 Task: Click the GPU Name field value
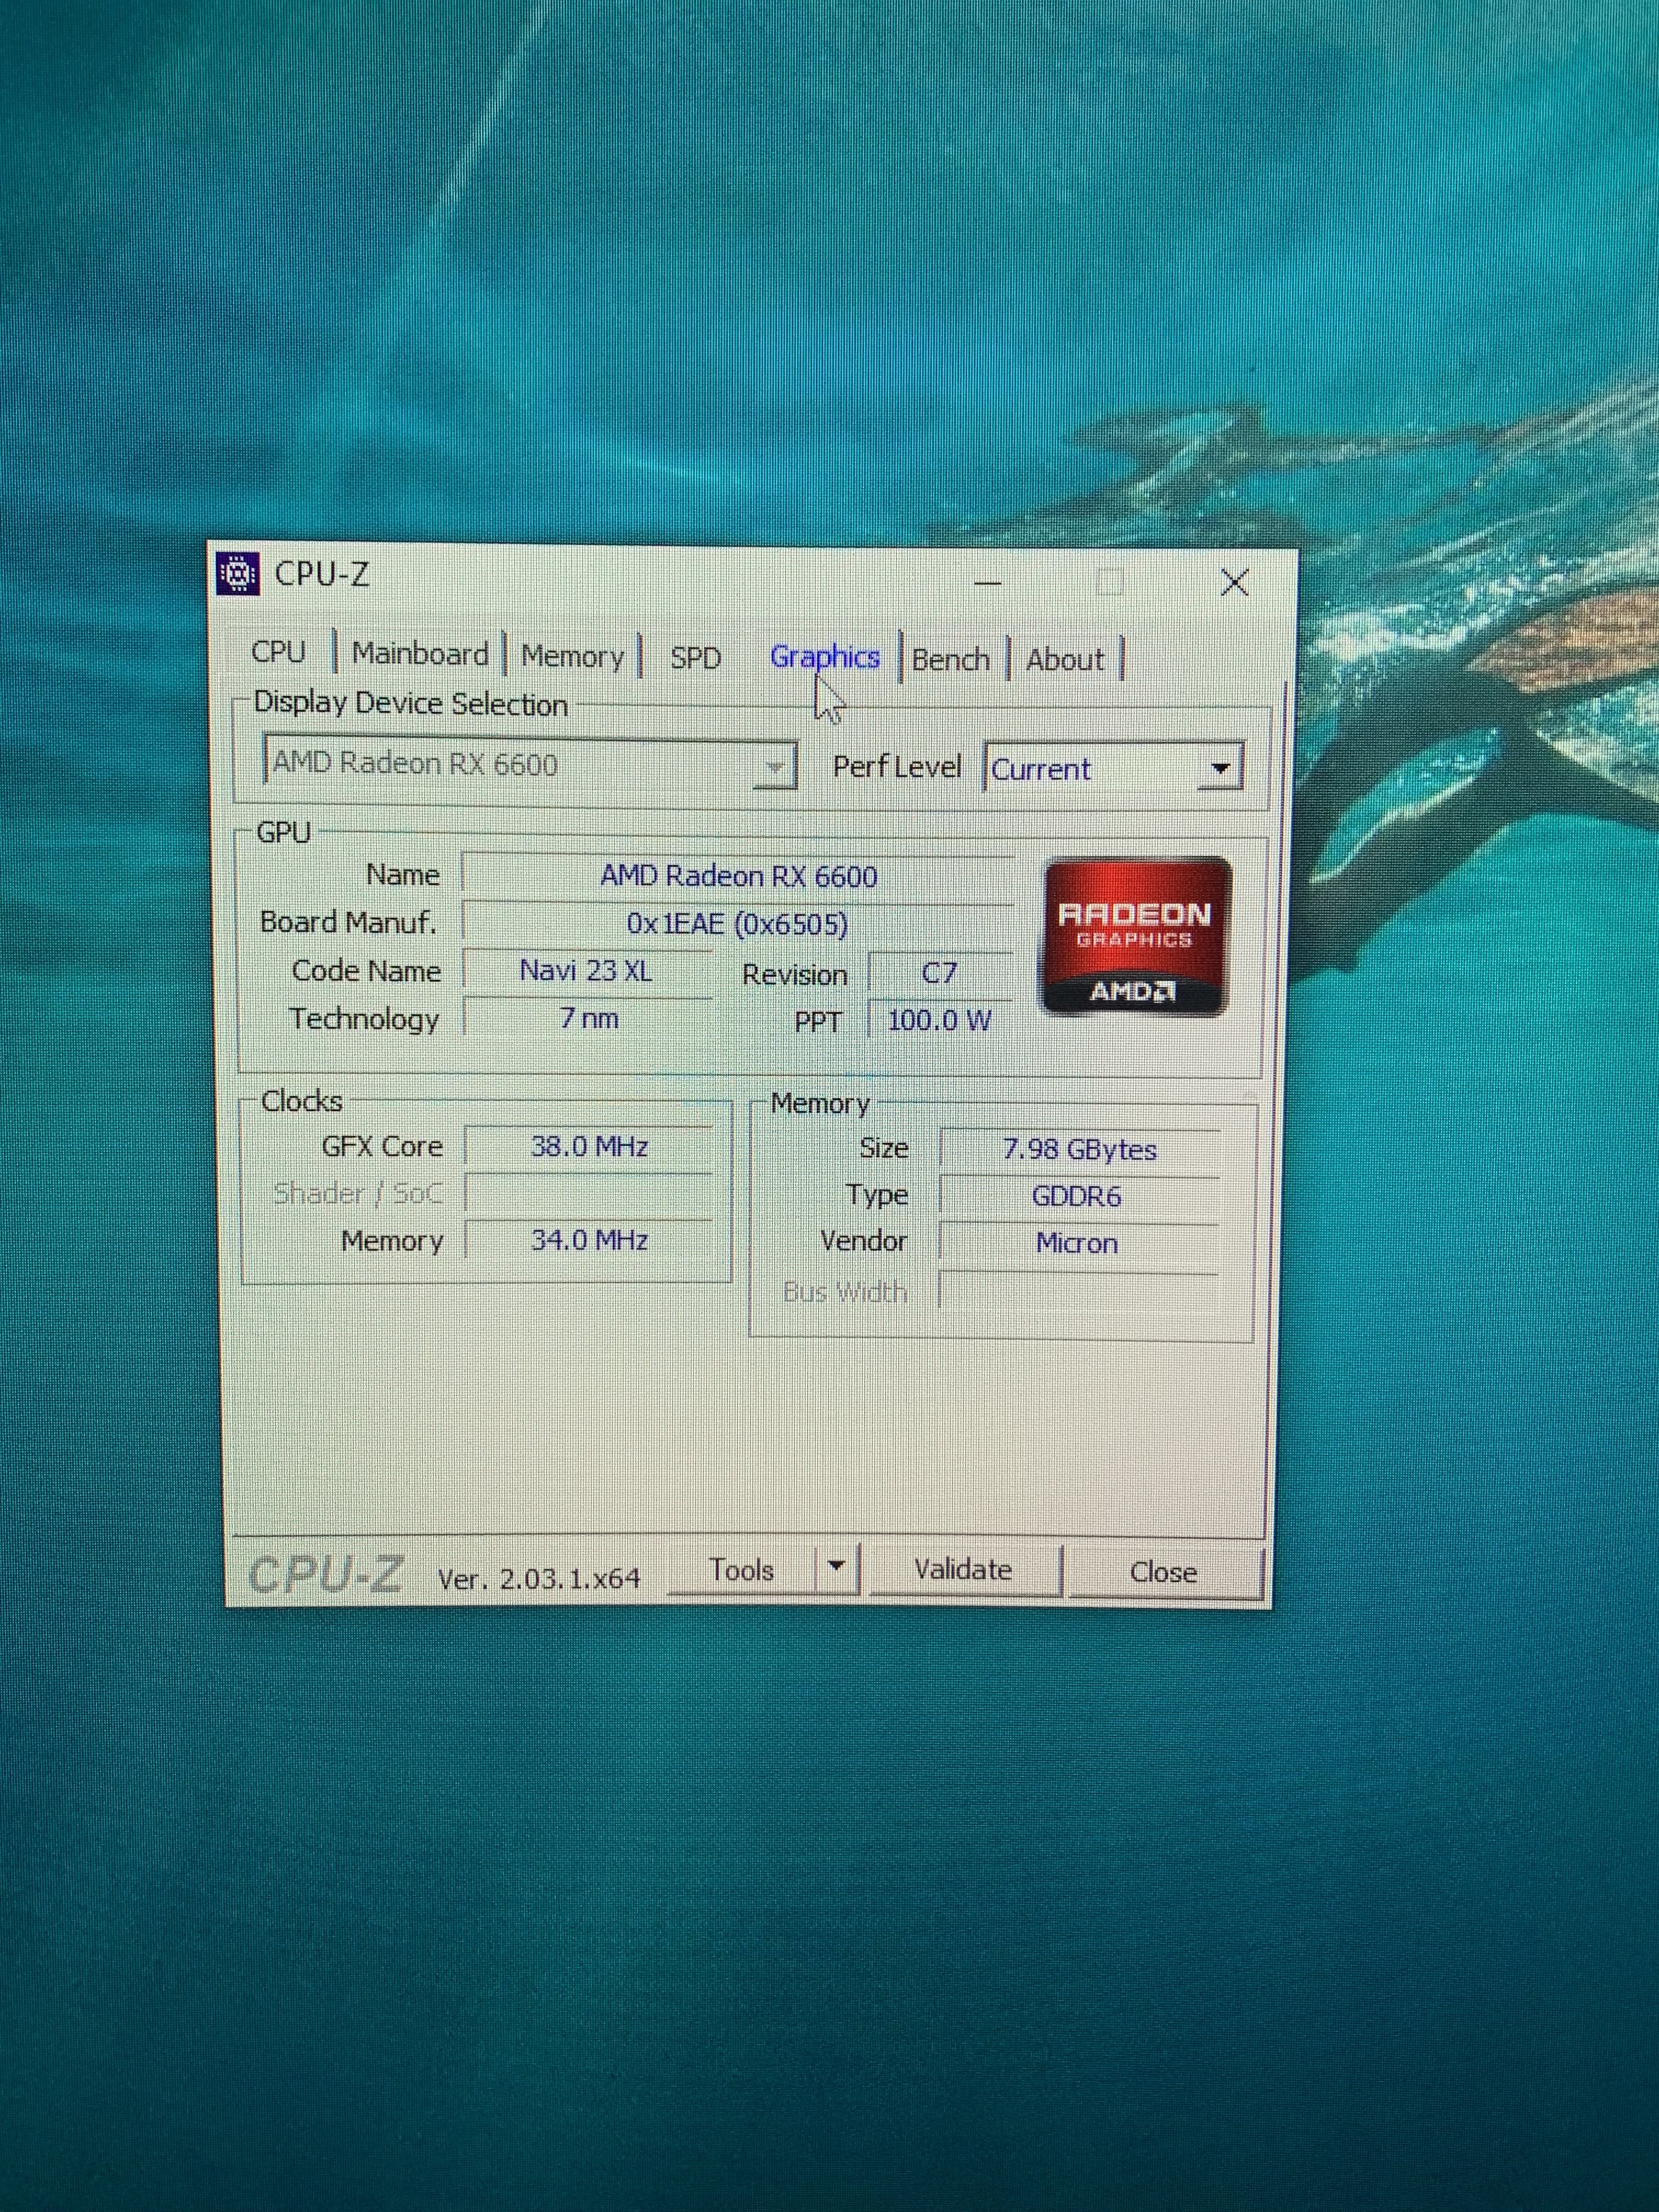(738, 876)
